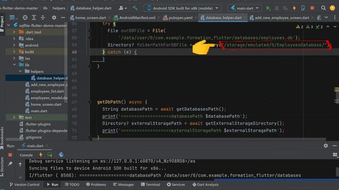Image resolution: width=339 pixels, height=190 pixels.
Task: Expand the .idea folder
Action: pos(14,39)
